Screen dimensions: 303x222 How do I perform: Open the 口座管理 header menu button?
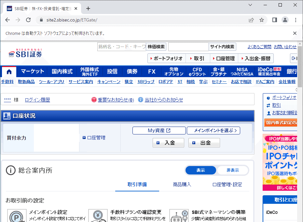224,58
